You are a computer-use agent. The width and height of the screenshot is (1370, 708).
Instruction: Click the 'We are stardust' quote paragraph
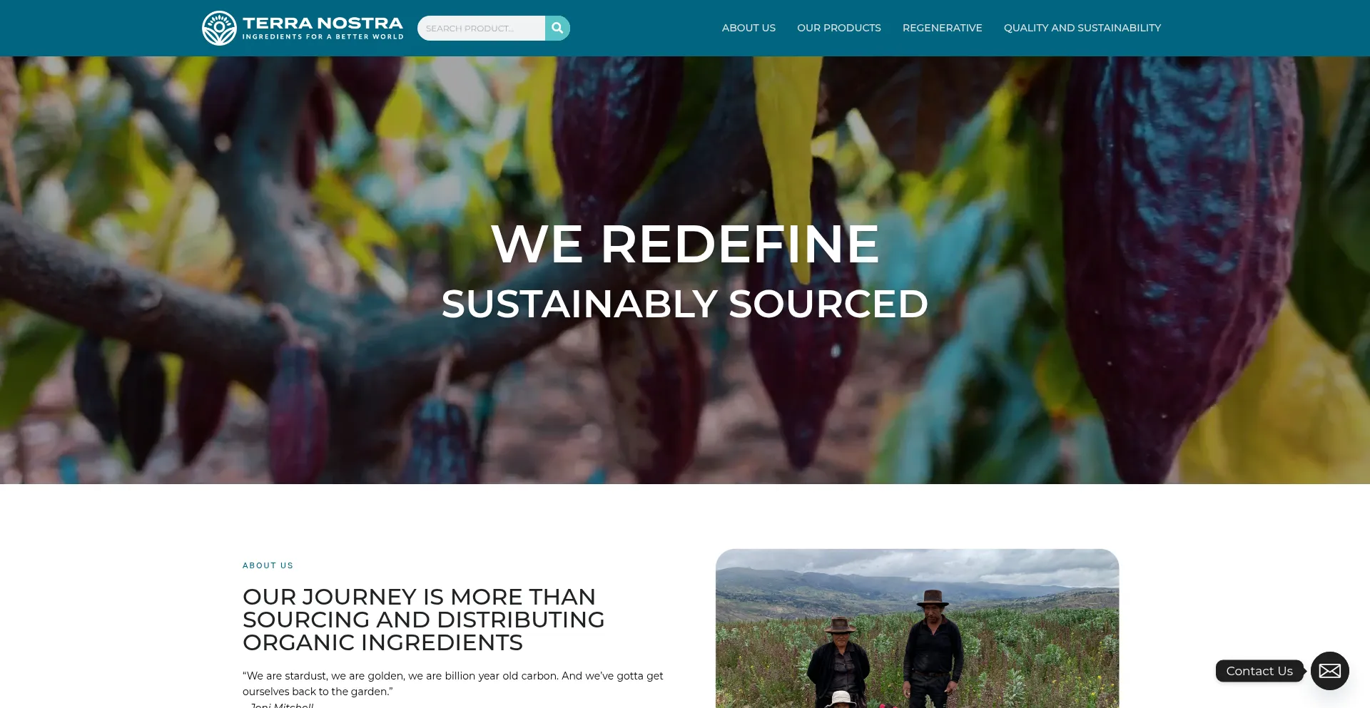click(x=453, y=683)
